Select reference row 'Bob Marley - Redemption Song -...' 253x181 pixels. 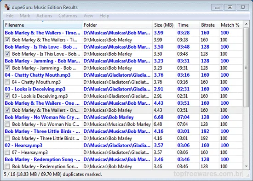(123, 159)
